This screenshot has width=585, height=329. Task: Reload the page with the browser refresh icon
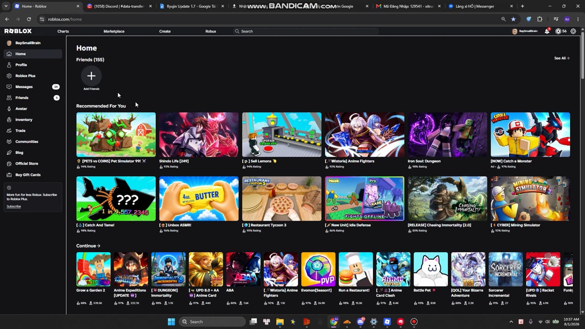[29, 19]
